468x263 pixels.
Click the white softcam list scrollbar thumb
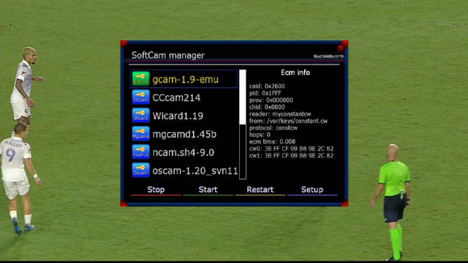point(243,97)
